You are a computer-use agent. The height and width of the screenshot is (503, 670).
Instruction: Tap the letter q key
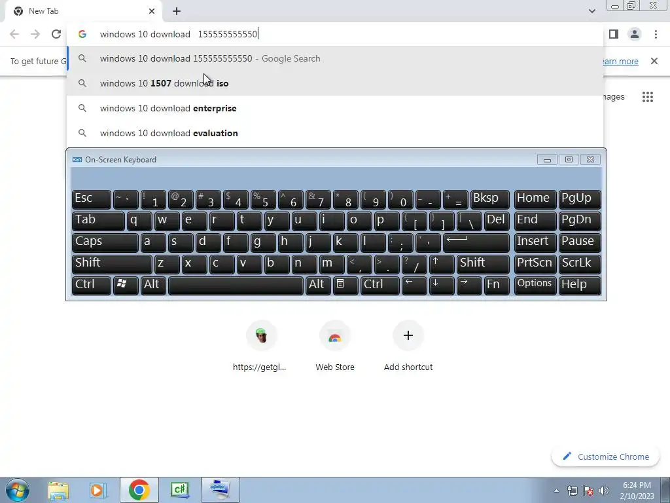(x=139, y=221)
